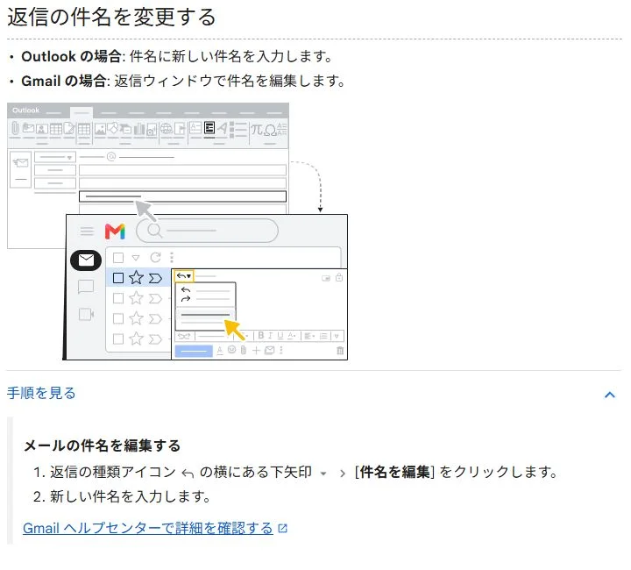631x570 pixels.
Task: Open the Gmail ヘルプセンターで詳細を確認する link
Action: (x=148, y=528)
